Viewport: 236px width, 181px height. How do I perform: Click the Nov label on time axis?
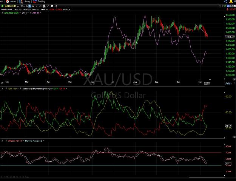click(201, 82)
